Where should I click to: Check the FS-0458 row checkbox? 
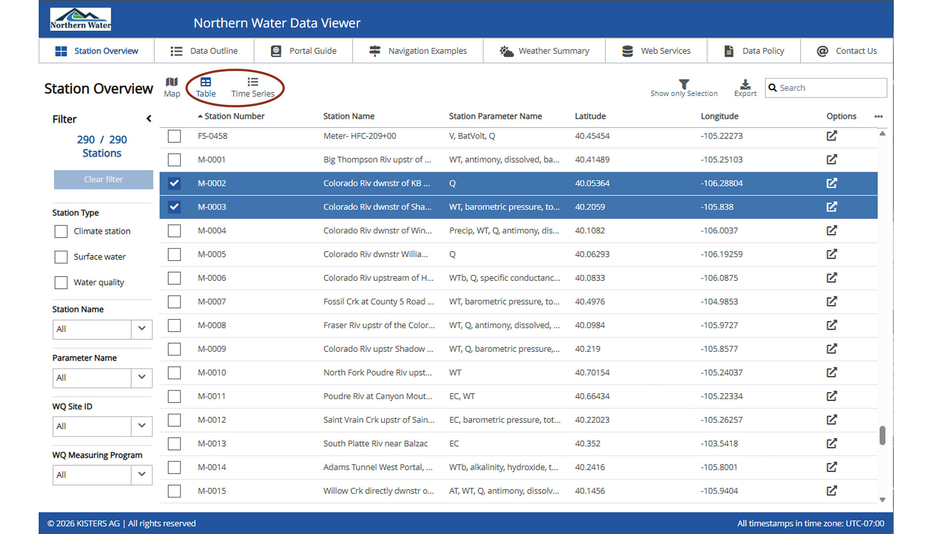pos(174,136)
